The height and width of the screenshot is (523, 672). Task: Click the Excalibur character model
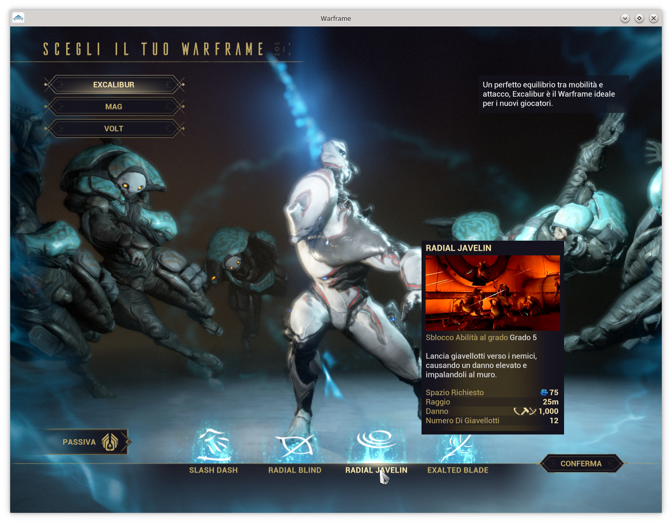pyautogui.click(x=346, y=285)
